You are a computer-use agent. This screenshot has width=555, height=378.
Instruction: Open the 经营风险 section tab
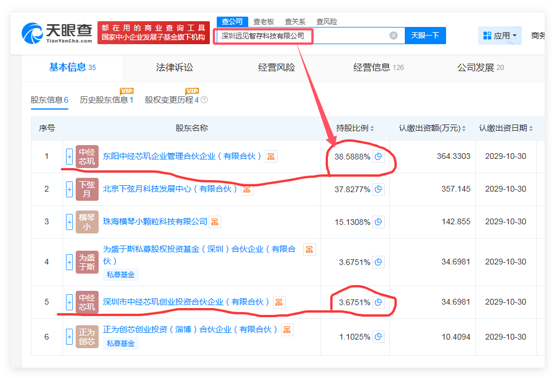click(x=276, y=67)
